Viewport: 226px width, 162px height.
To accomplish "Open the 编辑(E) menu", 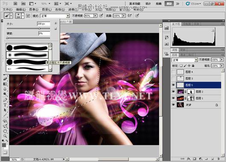I will tap(21, 10).
